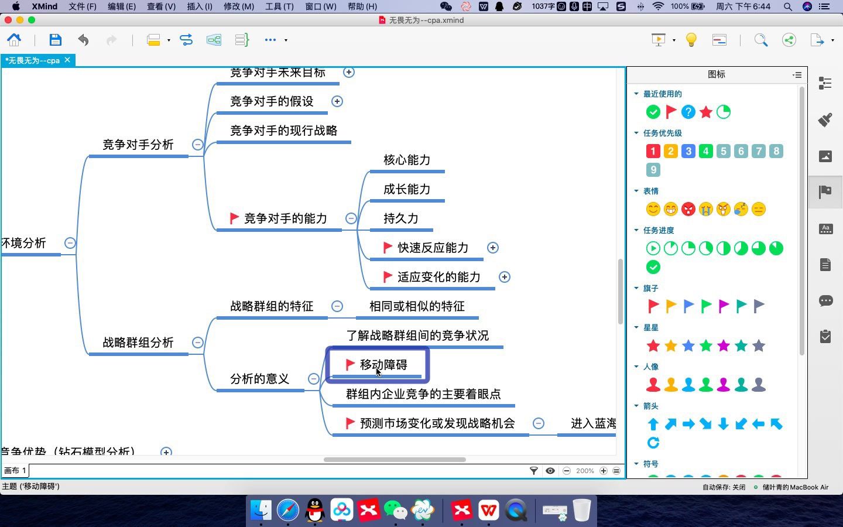
Task: Toggle the eye visibility icon in status bar
Action: (x=550, y=471)
